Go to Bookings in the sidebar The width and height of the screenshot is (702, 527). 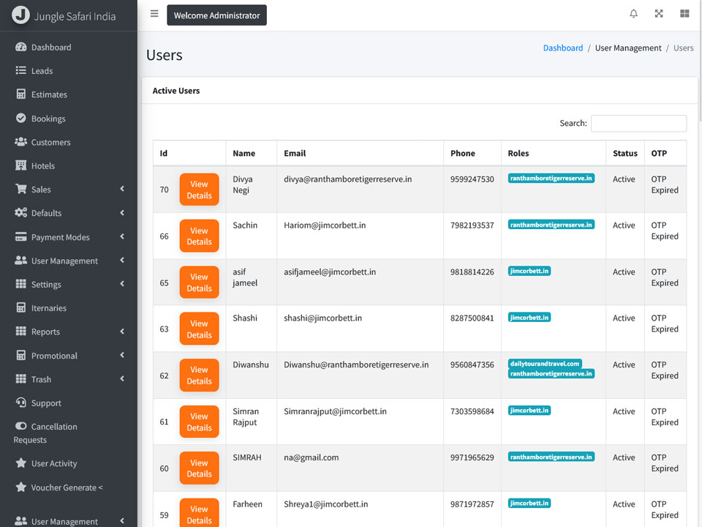click(69, 119)
